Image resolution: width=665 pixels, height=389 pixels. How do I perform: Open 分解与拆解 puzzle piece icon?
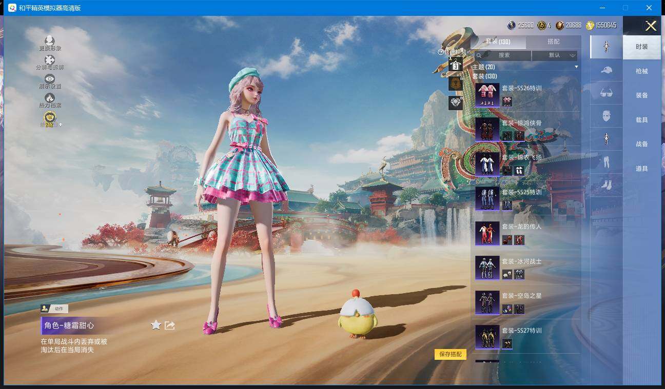pyautogui.click(x=50, y=60)
